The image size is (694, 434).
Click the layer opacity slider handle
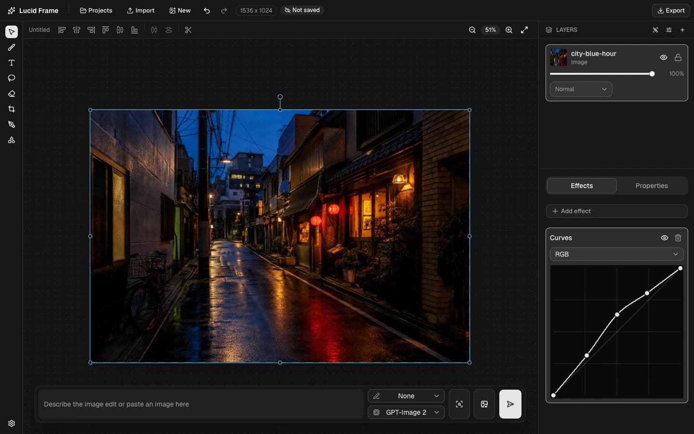652,74
